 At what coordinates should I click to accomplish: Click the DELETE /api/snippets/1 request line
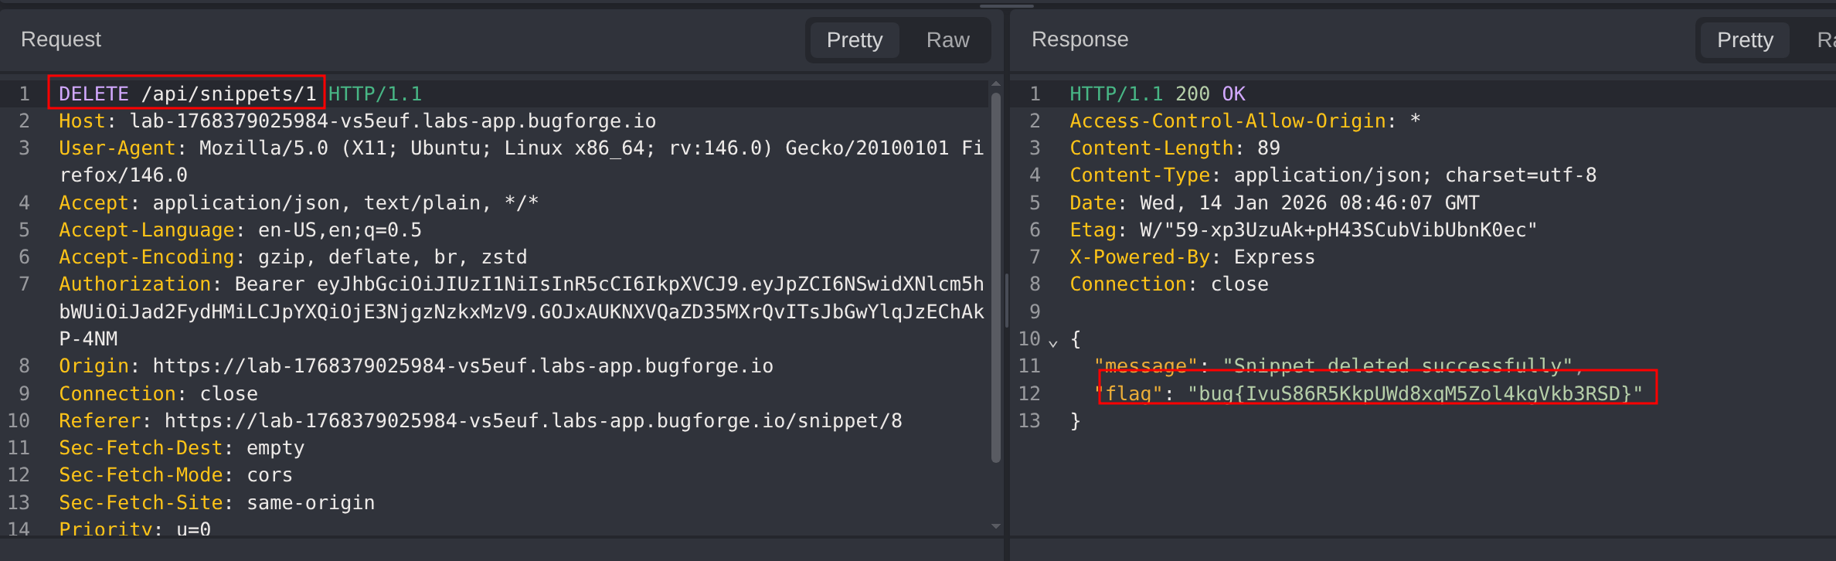tap(187, 93)
